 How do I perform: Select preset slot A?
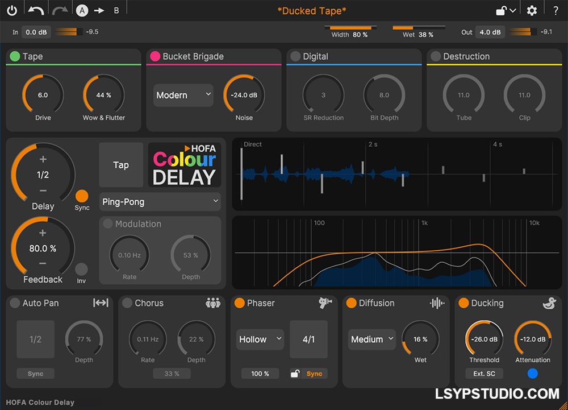pyautogui.click(x=82, y=10)
